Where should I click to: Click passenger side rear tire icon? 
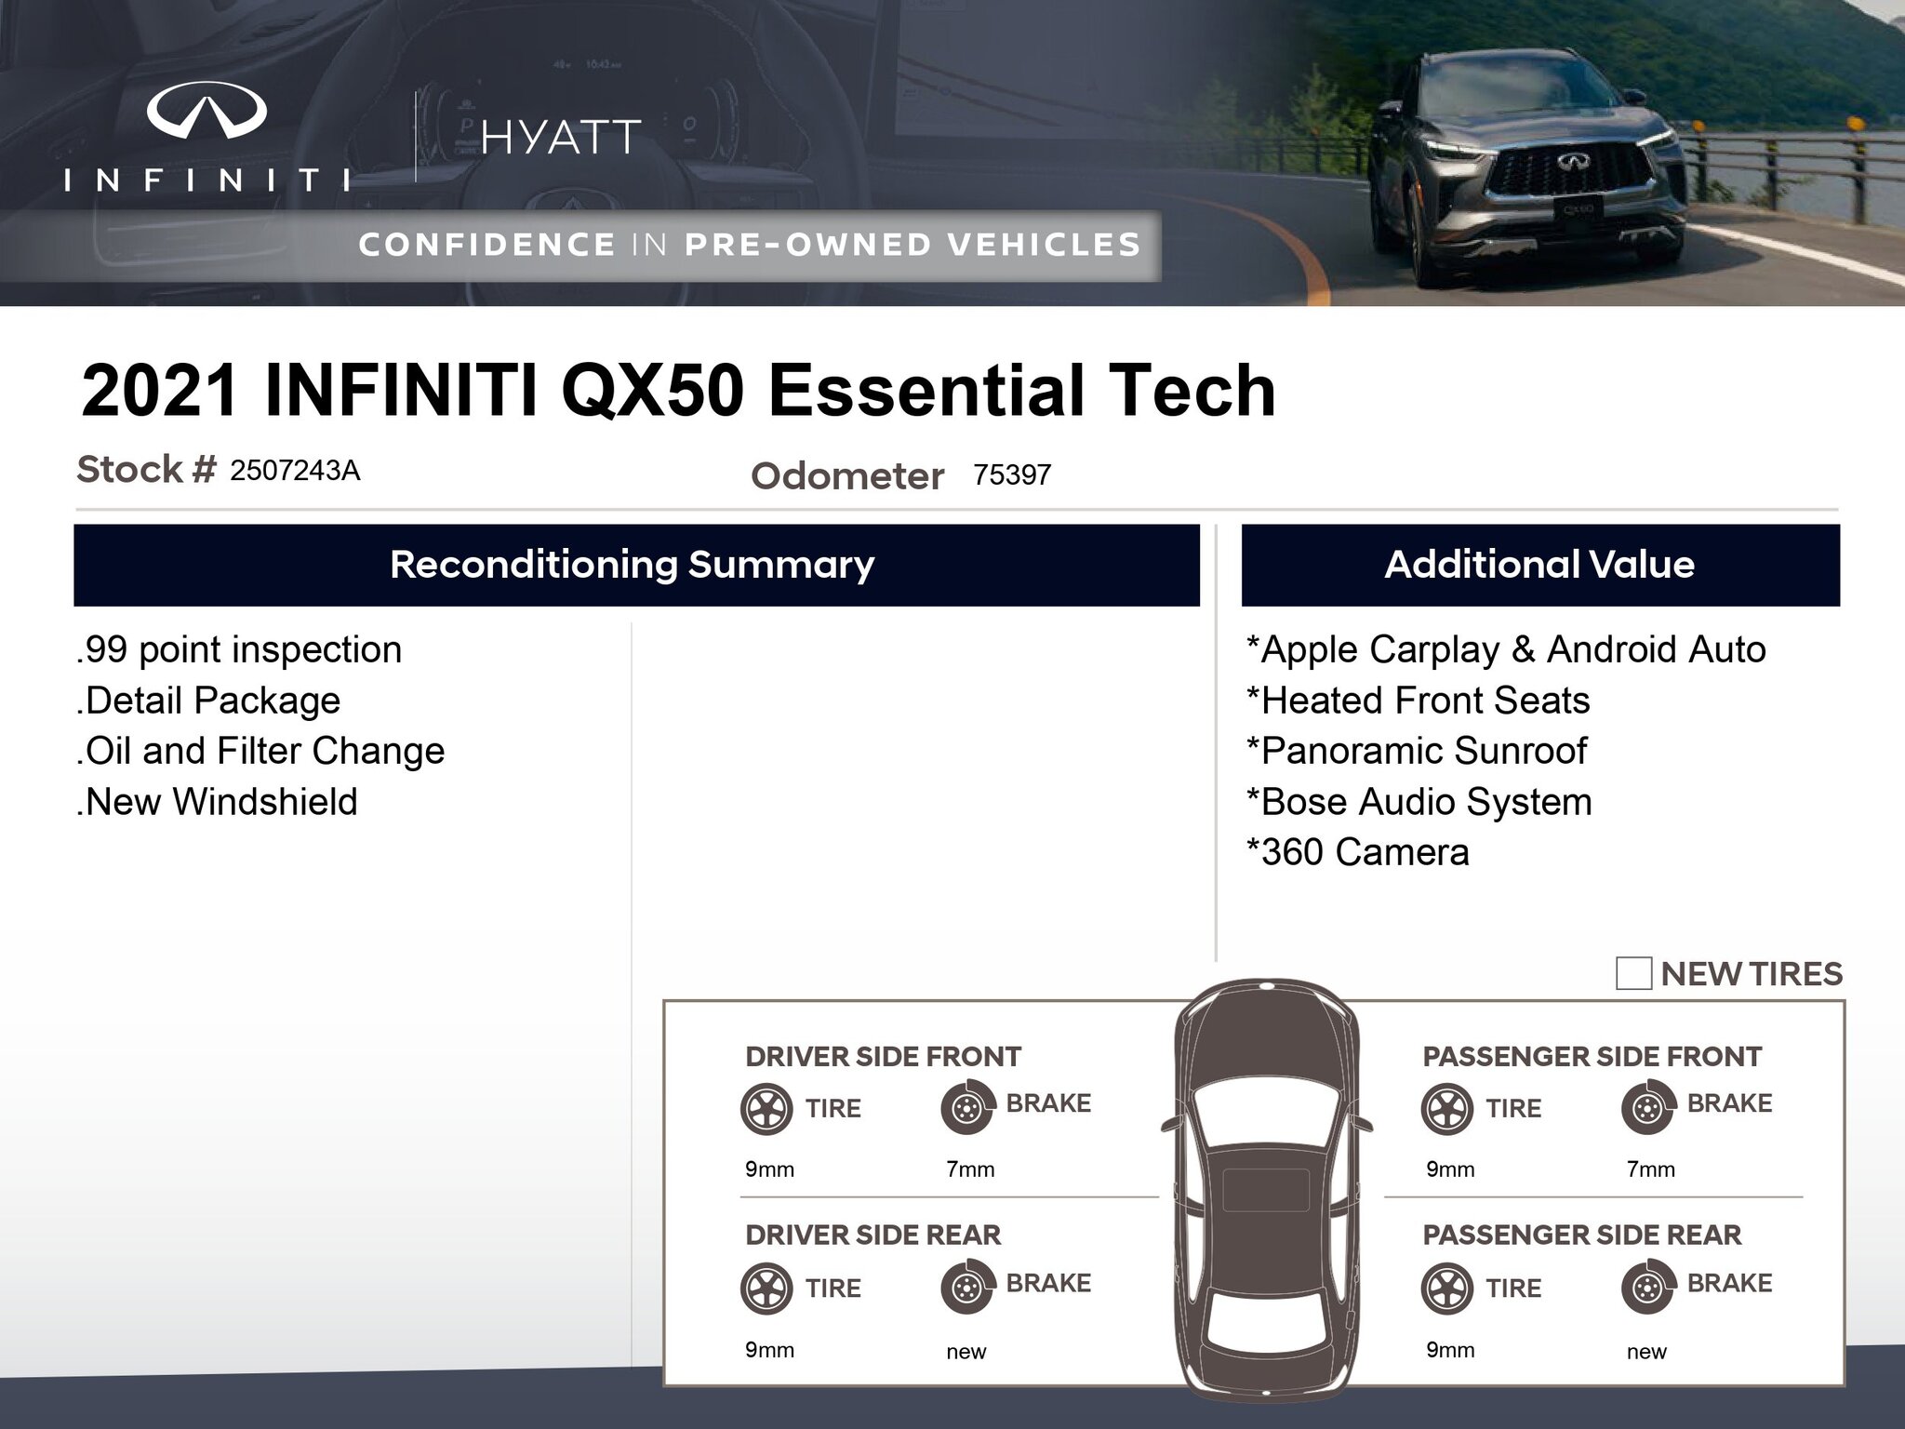(1447, 1288)
